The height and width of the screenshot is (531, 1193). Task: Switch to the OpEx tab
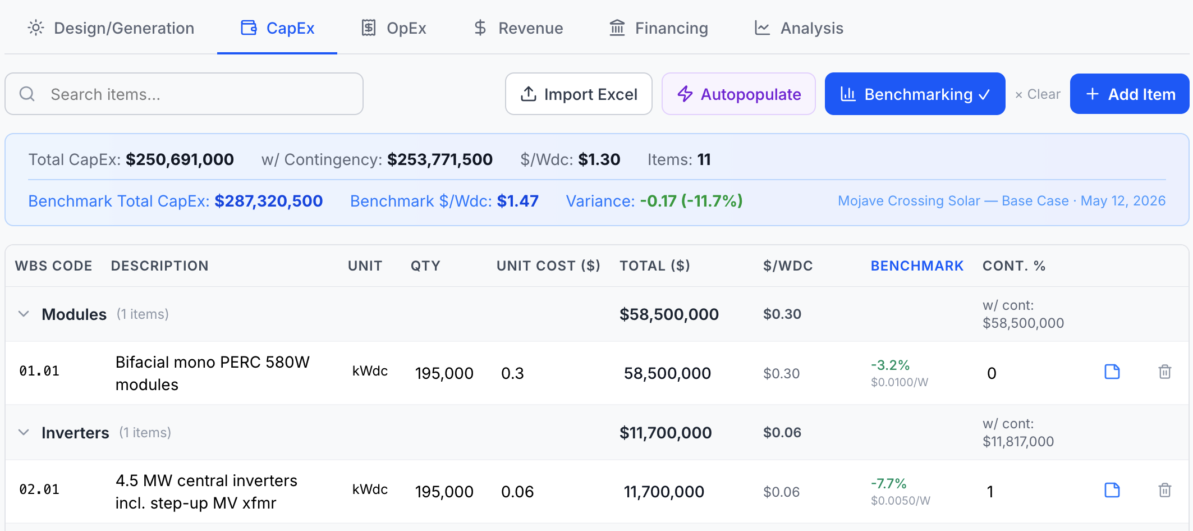pyautogui.click(x=393, y=28)
